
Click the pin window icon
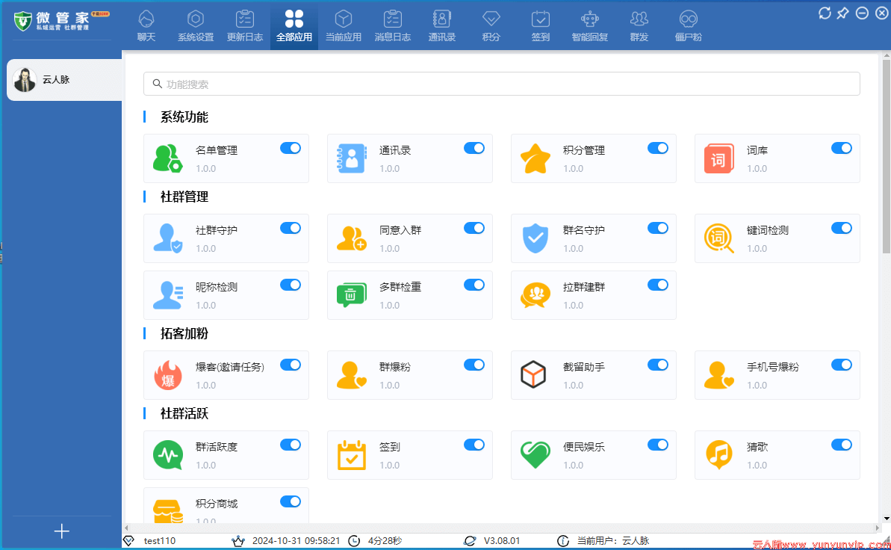[843, 13]
